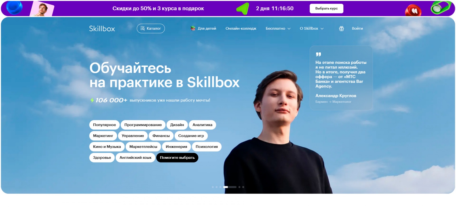Click the promo banner discount text

pos(158,9)
